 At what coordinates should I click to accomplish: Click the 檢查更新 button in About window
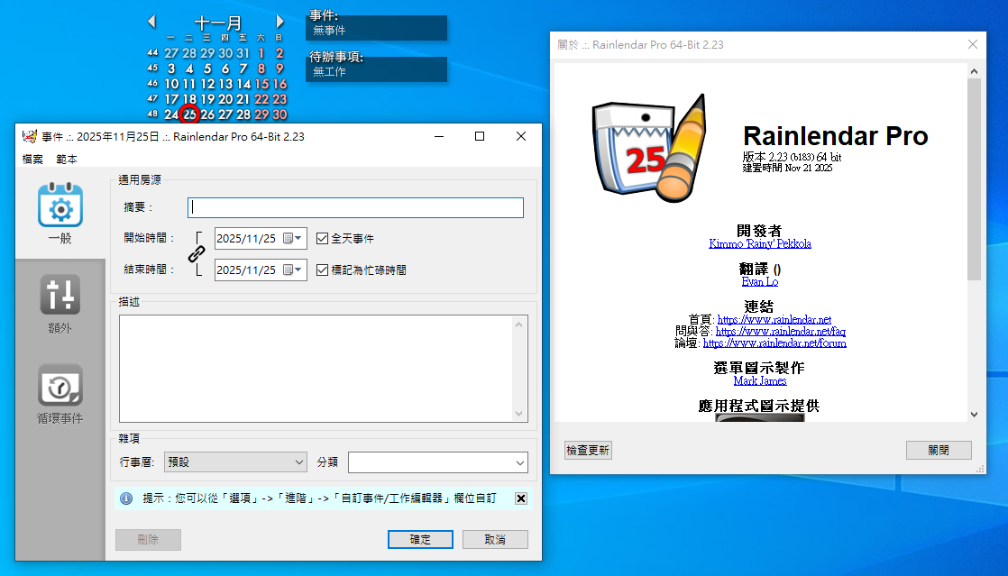(588, 450)
